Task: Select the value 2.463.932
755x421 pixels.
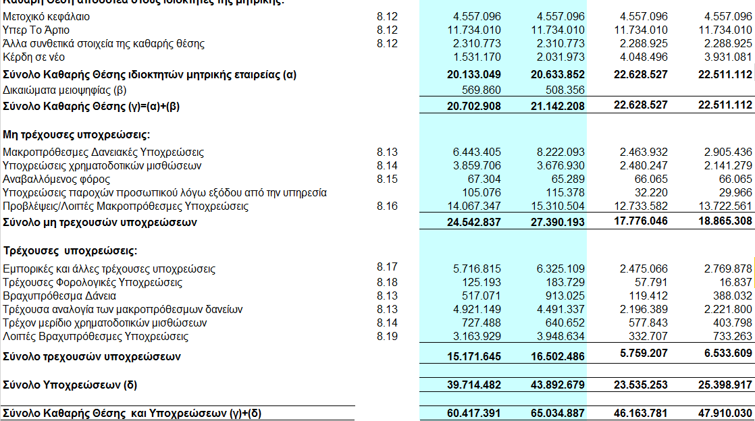Action: pyautogui.click(x=644, y=152)
